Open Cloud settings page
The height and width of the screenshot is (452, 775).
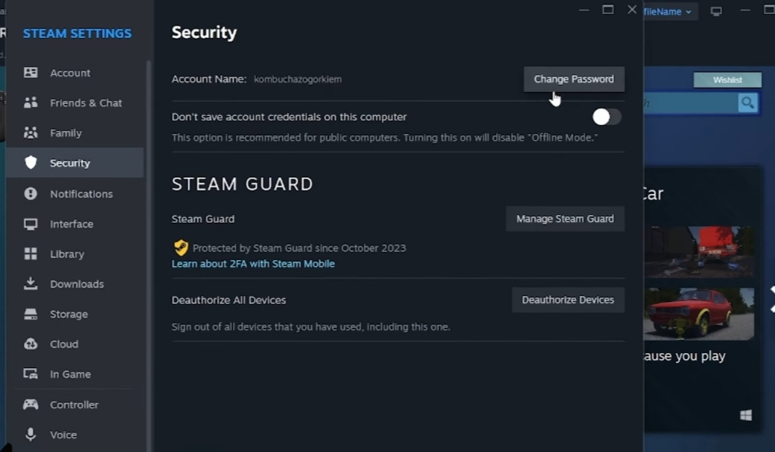click(75, 344)
